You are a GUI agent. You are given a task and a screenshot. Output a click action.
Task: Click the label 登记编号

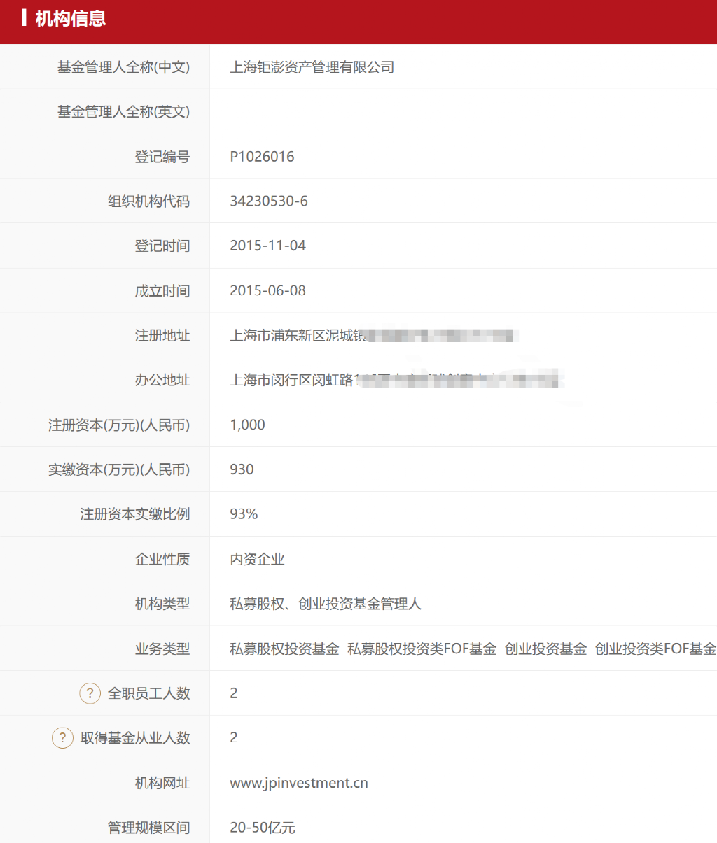point(162,157)
